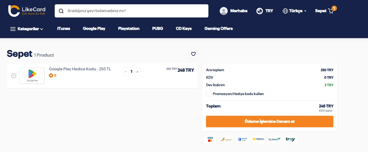
Task: Open the iTunes category
Action: 64,28
